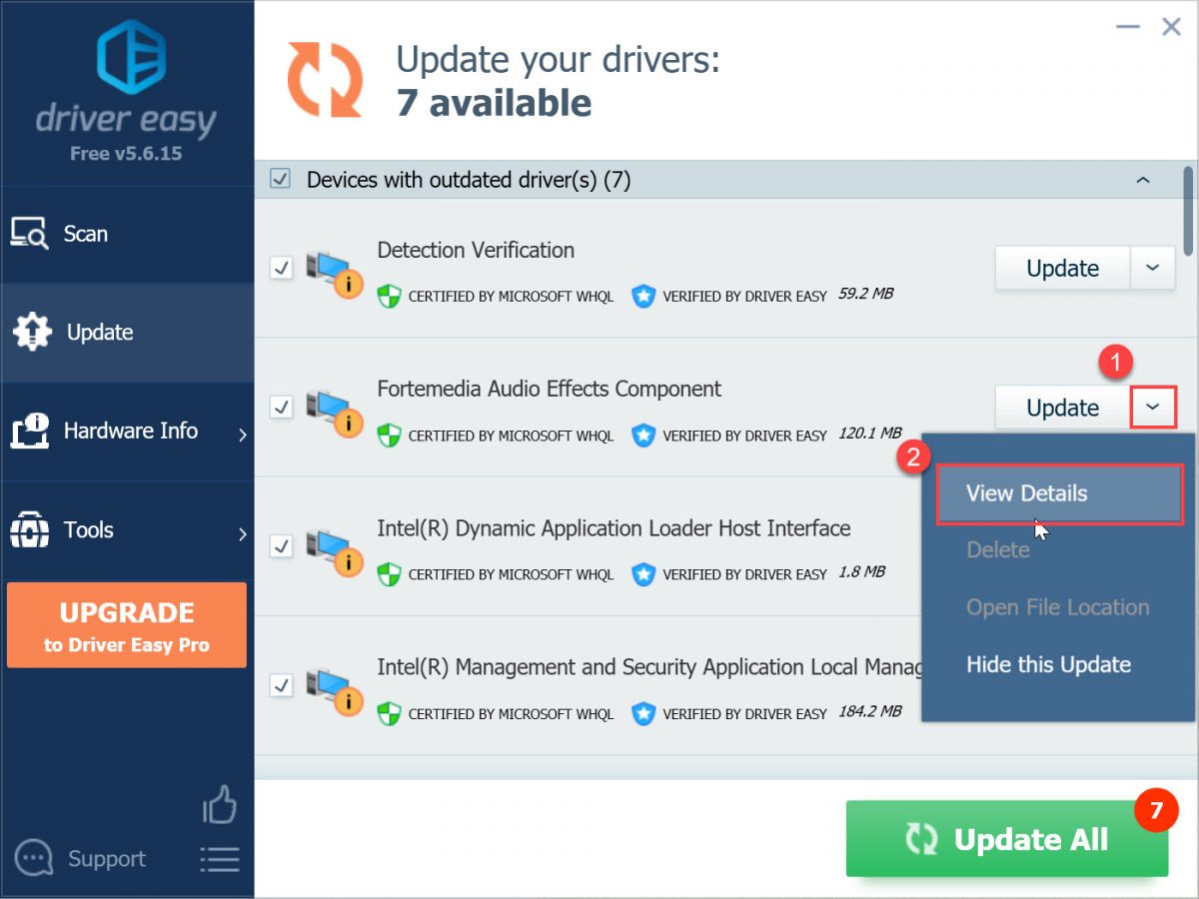Click the "120.1 MB" size text
Image resolution: width=1199 pixels, height=899 pixels.
870,435
